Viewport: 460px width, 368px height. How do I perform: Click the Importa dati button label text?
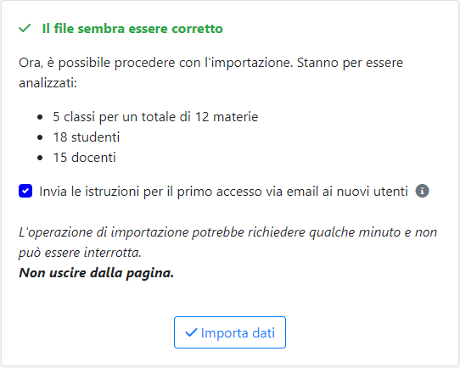(238, 333)
